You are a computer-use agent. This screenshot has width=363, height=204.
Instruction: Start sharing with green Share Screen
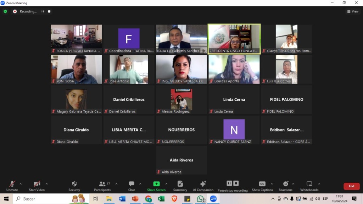tap(156, 186)
